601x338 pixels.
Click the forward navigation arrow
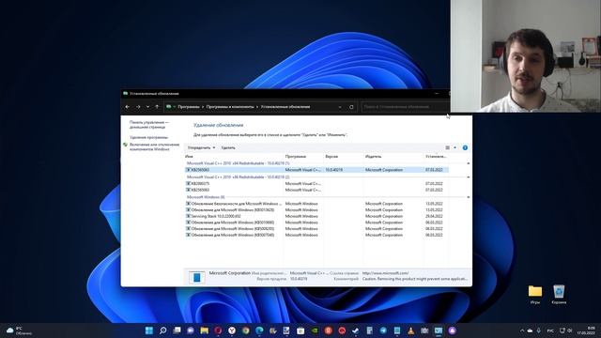pos(138,107)
